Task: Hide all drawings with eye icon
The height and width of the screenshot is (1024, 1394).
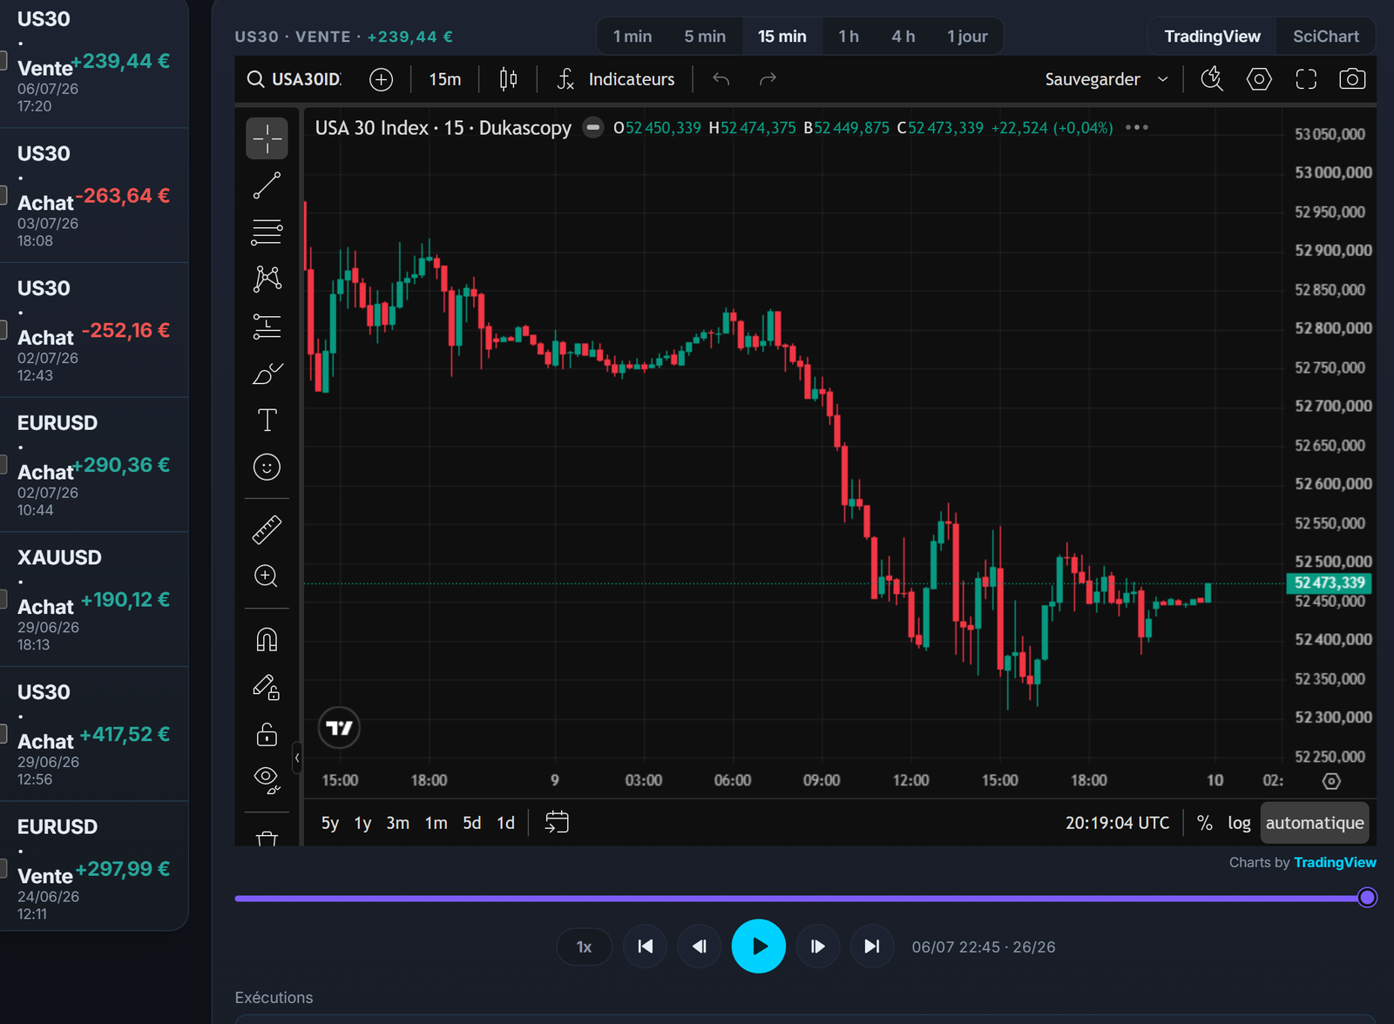Action: coord(267,779)
